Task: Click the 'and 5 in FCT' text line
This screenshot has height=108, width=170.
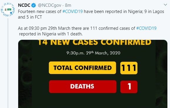Action: click(x=30, y=17)
